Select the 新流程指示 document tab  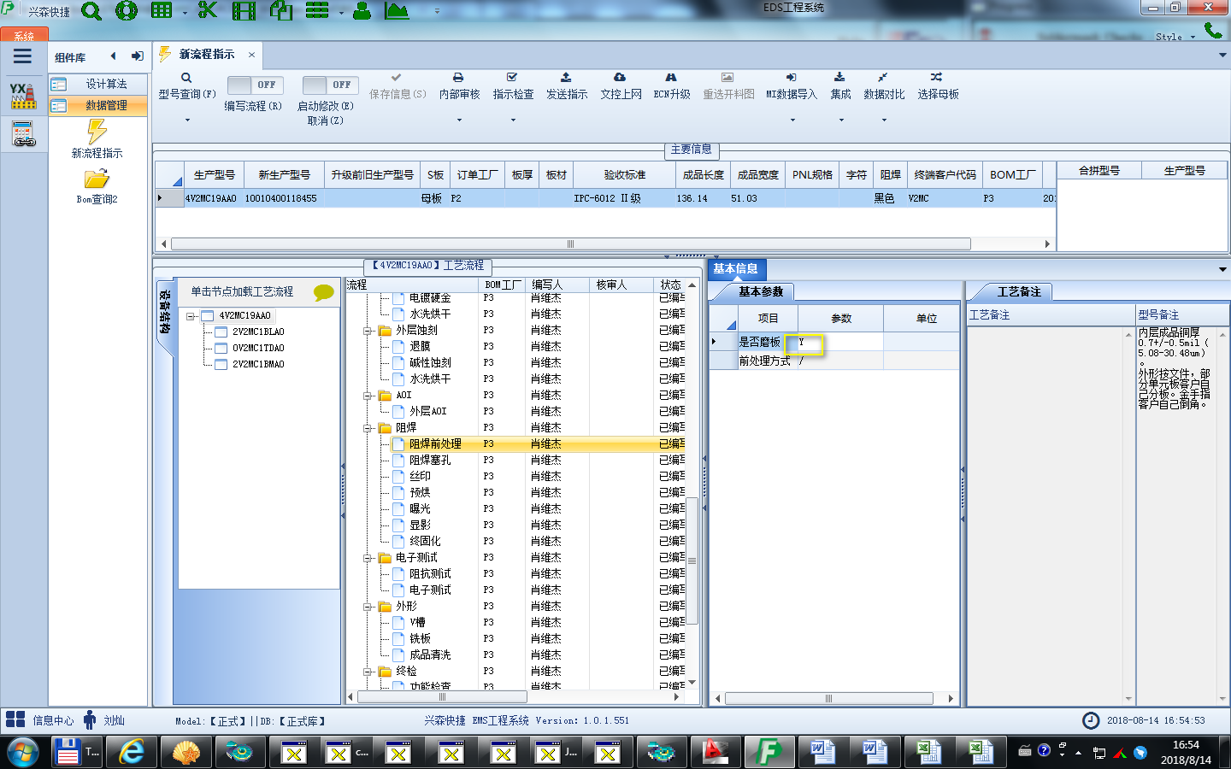click(x=207, y=54)
